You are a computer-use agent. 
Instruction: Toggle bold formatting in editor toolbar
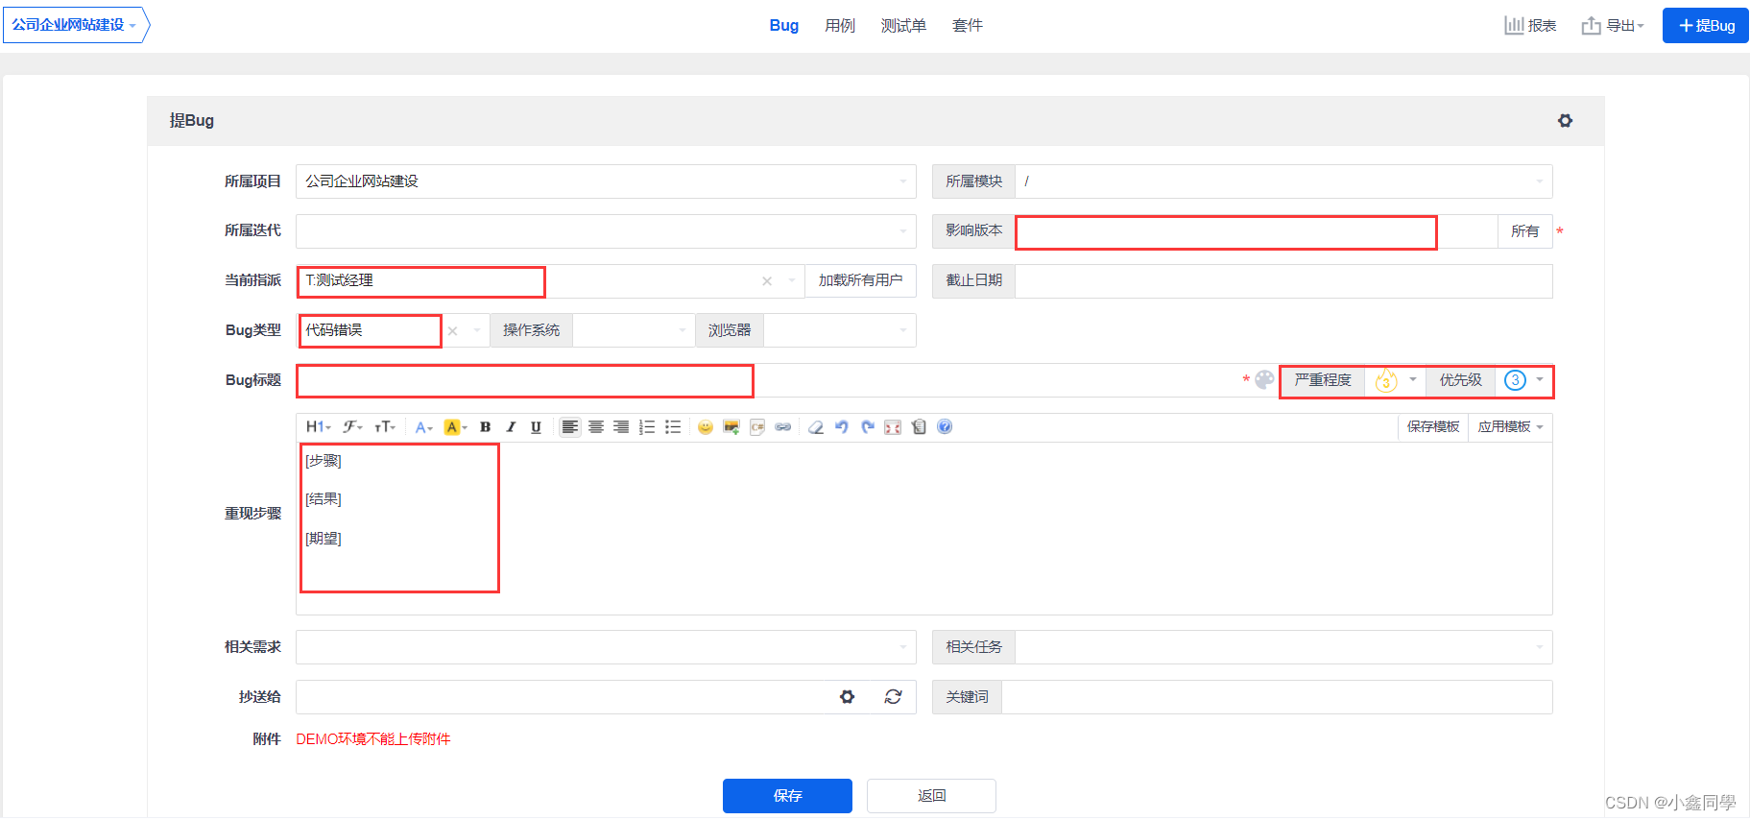click(485, 427)
